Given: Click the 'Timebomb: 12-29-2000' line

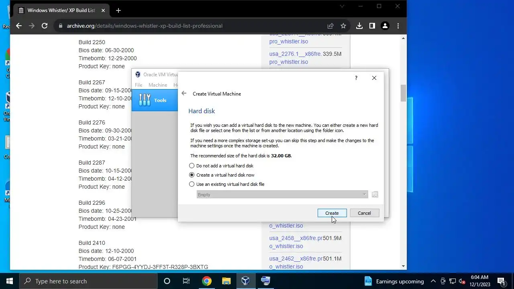Looking at the screenshot, I should pos(108,58).
